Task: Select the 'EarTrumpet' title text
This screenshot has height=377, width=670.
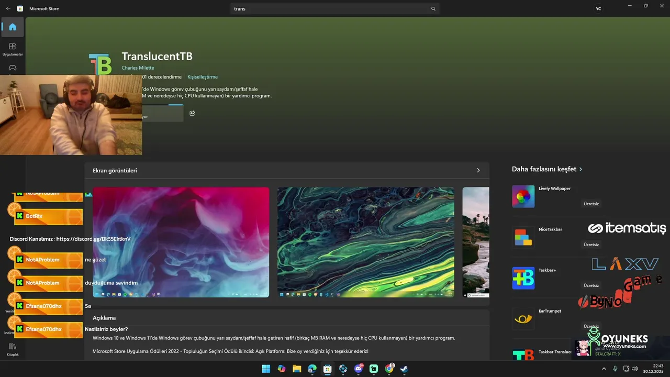Action: click(x=550, y=311)
